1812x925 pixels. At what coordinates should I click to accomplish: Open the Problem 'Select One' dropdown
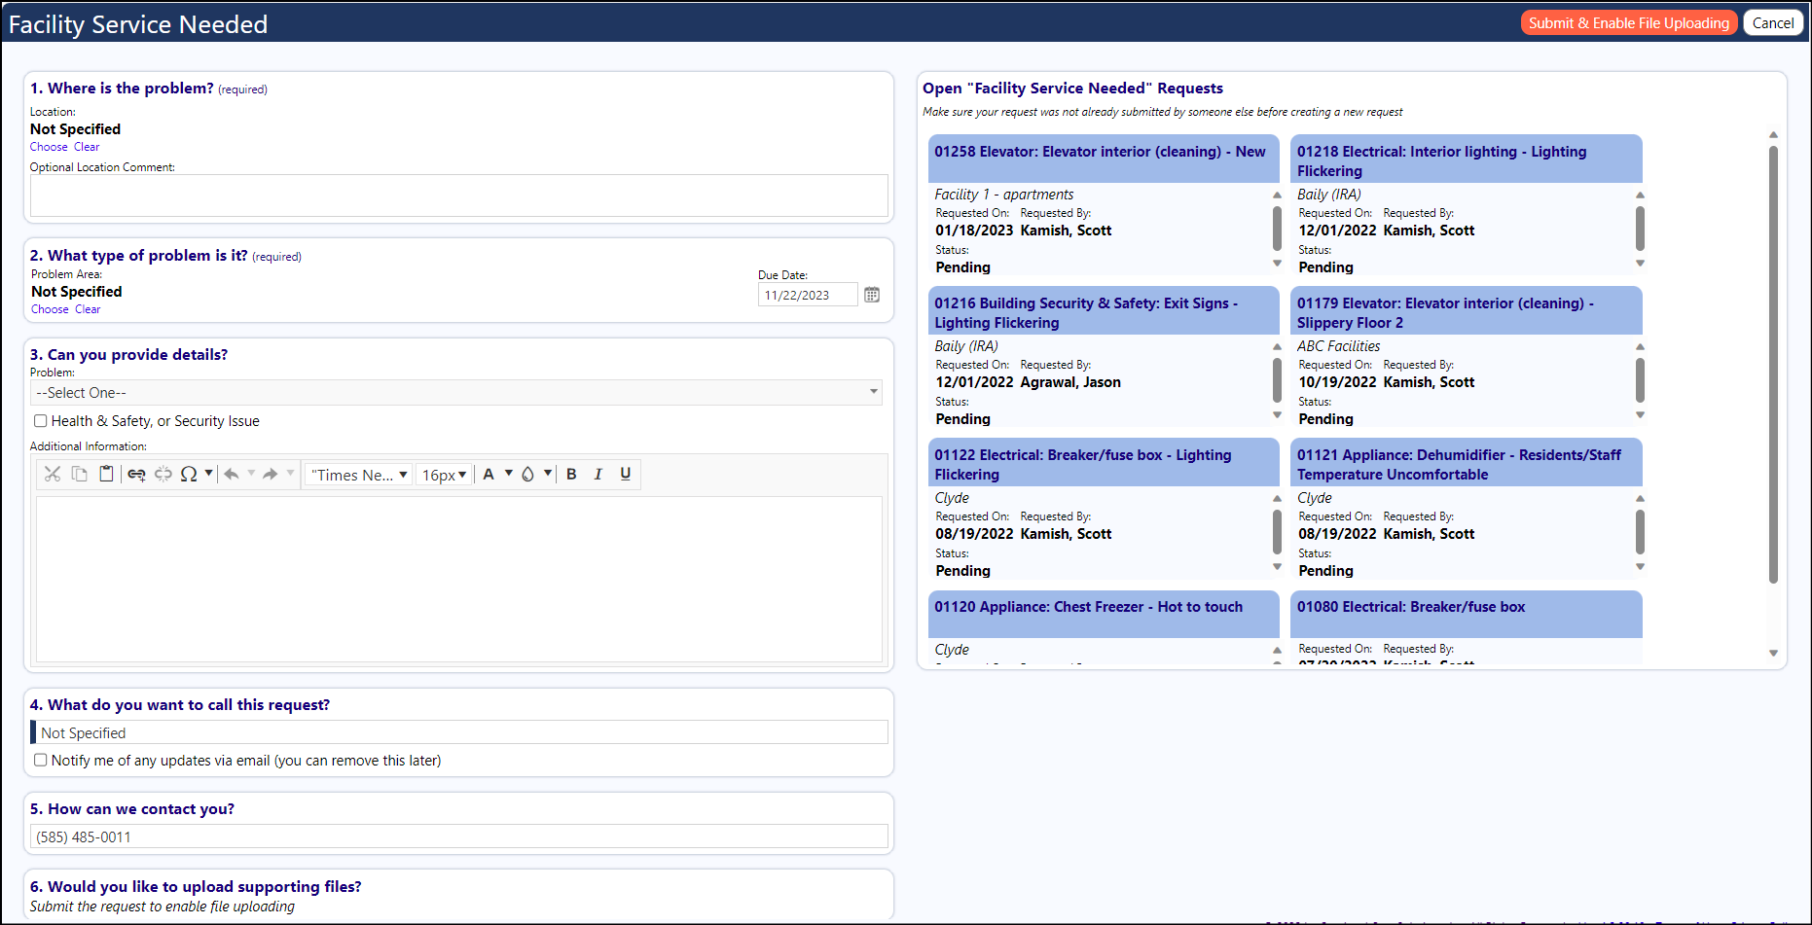point(456,393)
